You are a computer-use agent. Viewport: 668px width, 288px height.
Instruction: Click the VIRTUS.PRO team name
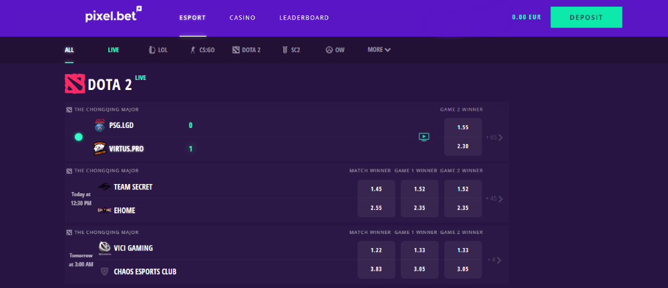(x=126, y=149)
